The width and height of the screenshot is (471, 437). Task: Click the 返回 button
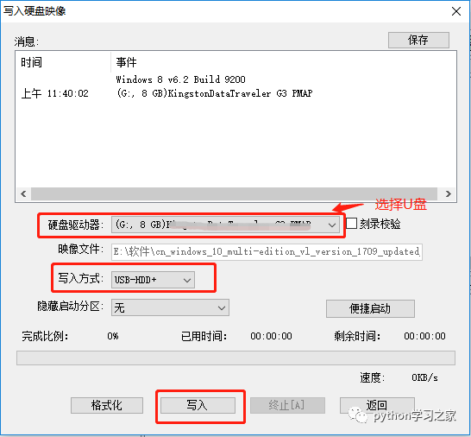pos(377,405)
